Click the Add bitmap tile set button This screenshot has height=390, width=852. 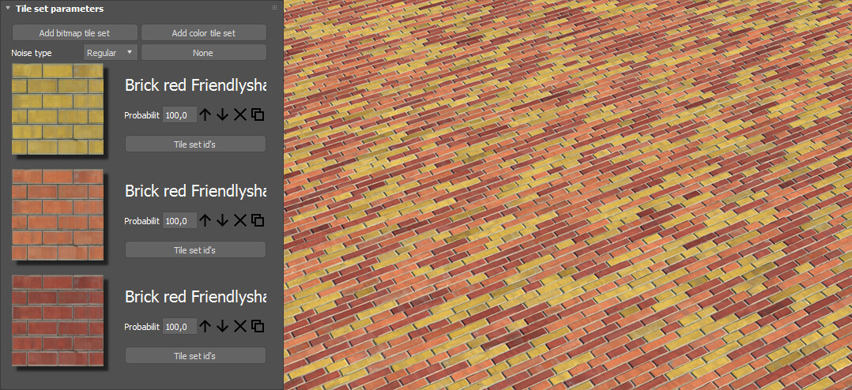point(74,33)
